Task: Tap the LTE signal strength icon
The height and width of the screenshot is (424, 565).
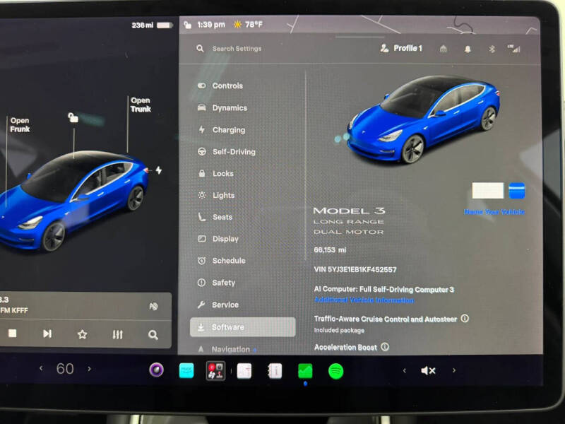Action: [514, 49]
